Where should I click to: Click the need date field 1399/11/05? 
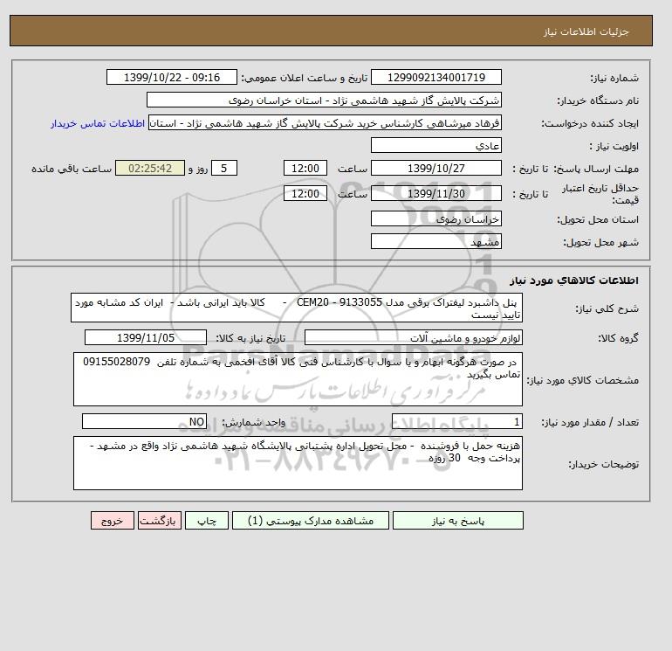[146, 337]
